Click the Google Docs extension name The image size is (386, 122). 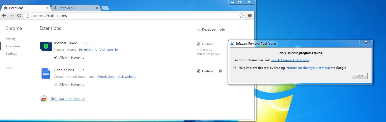[64, 70]
